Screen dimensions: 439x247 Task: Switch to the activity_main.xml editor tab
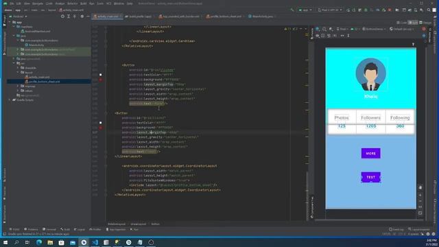(107, 16)
